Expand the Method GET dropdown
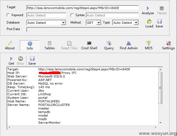 tap(99, 23)
